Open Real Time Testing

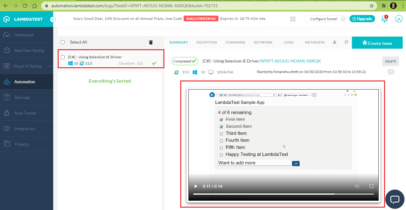(x=26, y=50)
